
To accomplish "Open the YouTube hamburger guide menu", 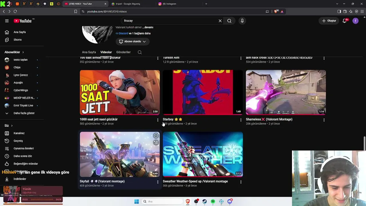I will (7, 21).
